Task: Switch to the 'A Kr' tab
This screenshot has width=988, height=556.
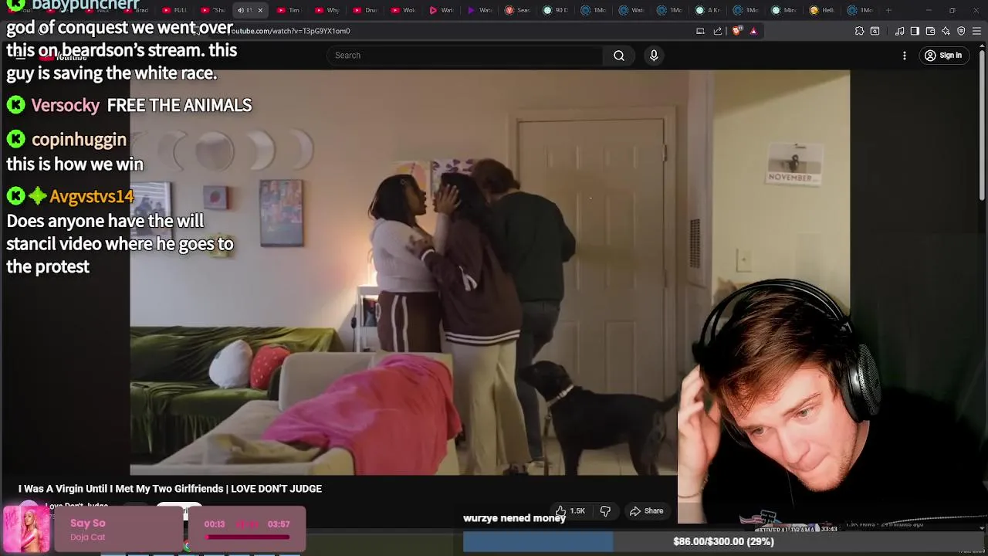Action: point(708,10)
